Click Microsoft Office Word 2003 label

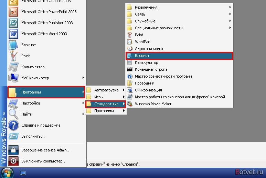44,34
